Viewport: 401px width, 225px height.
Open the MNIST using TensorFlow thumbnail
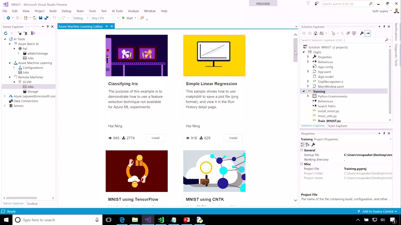pos(137,171)
